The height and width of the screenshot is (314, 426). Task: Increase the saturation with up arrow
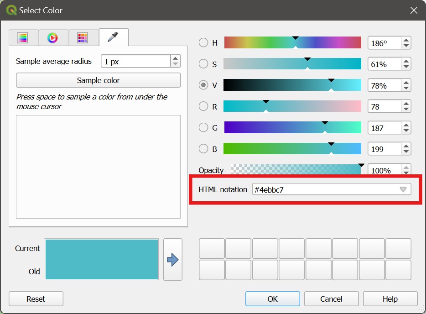(406, 62)
